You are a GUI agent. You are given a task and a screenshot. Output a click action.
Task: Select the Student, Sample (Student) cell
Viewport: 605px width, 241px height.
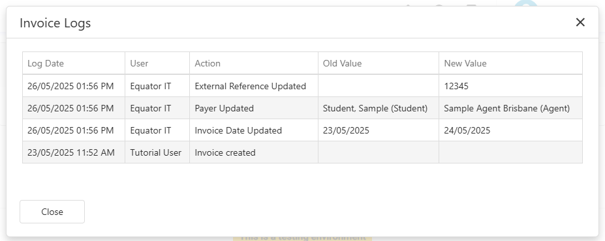[379, 108]
